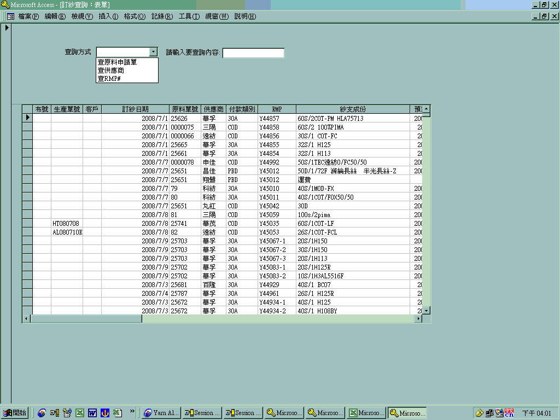Click cell HT080708 in 生產單號 column

click(x=66, y=224)
